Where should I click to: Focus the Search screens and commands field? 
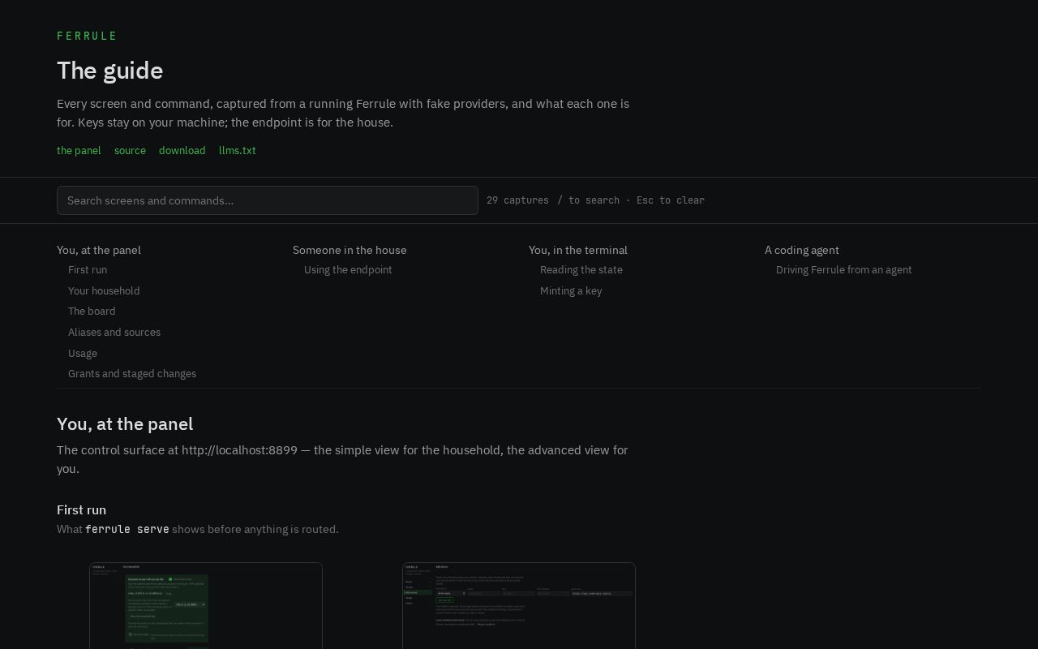pyautogui.click(x=268, y=200)
